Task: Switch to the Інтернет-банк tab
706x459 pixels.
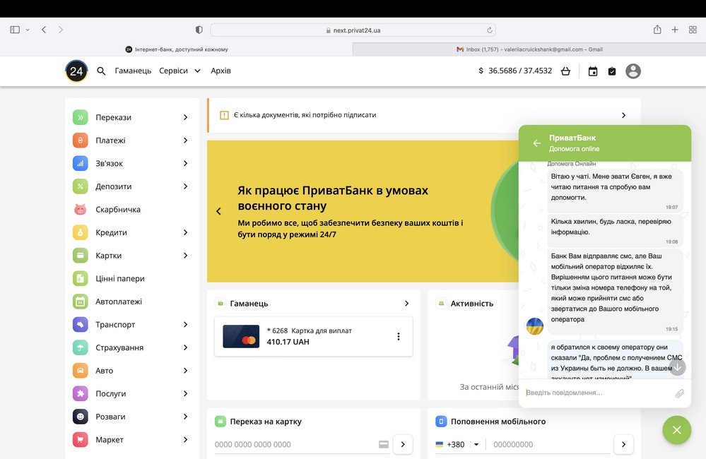Action: coord(177,49)
